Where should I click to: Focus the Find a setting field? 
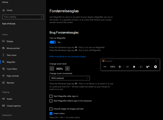tap(23, 17)
